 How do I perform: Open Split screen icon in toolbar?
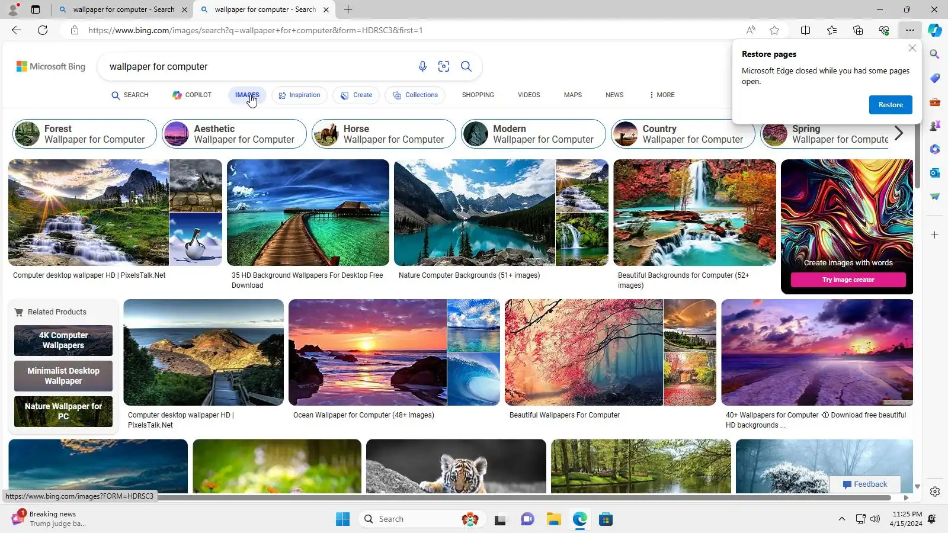[805, 30]
